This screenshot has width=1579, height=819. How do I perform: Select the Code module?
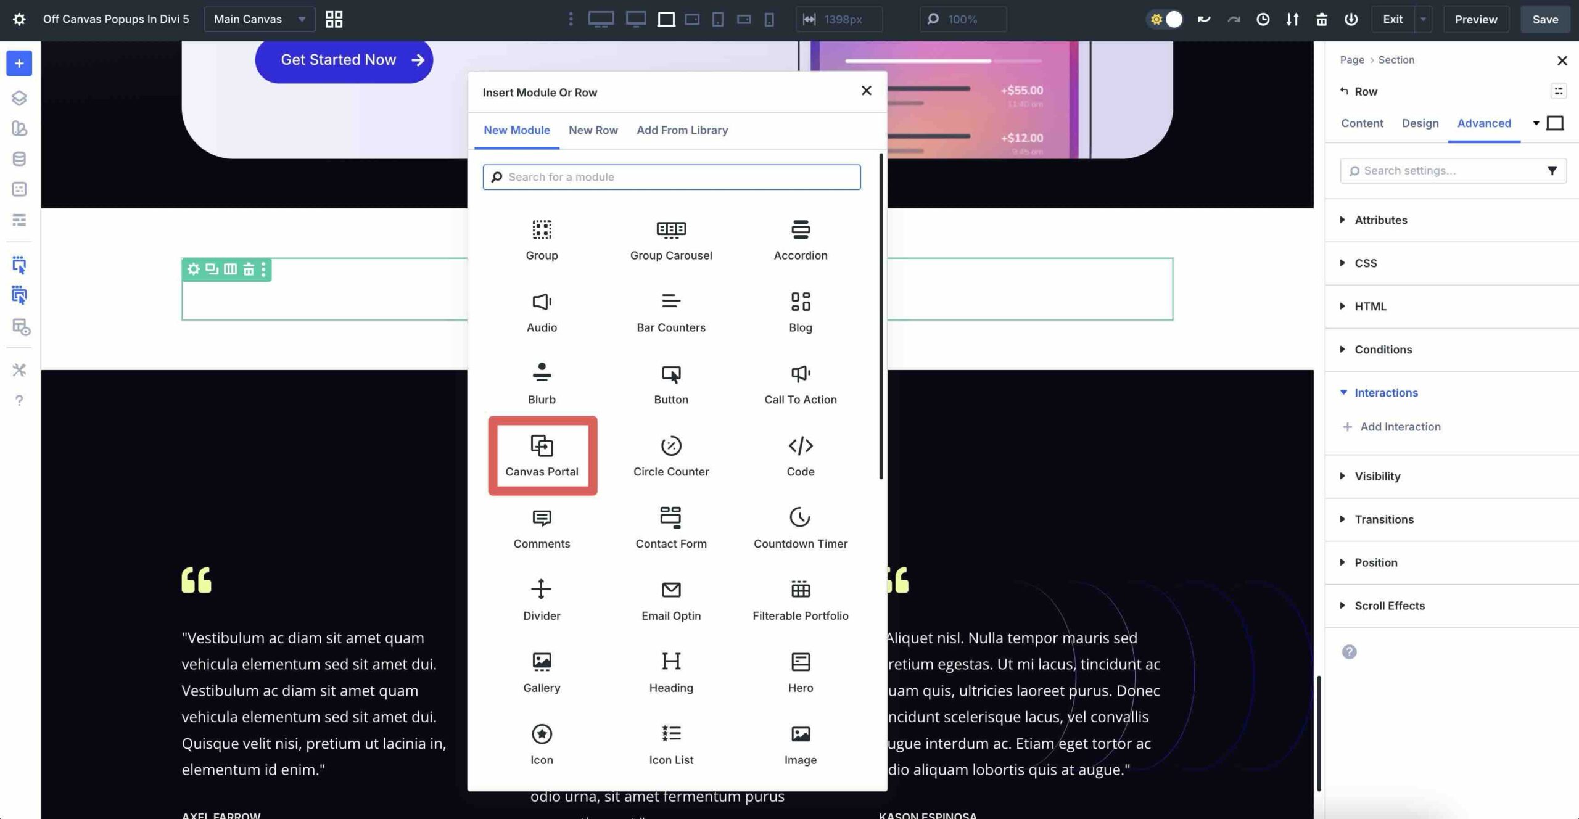[x=800, y=455]
